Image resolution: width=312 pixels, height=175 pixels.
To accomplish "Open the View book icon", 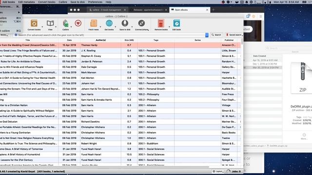I will pyautogui.click(x=50, y=23).
